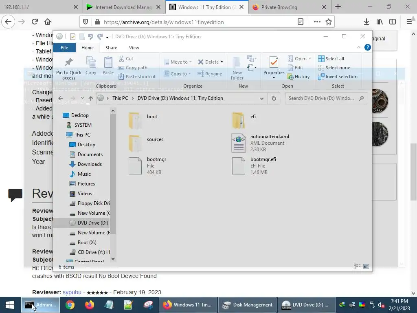Open Explorer Help question mark icon
Viewport: 417px width, 313px height.
click(368, 47)
